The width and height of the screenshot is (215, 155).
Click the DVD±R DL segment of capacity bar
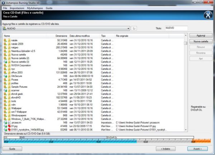pos(150,137)
